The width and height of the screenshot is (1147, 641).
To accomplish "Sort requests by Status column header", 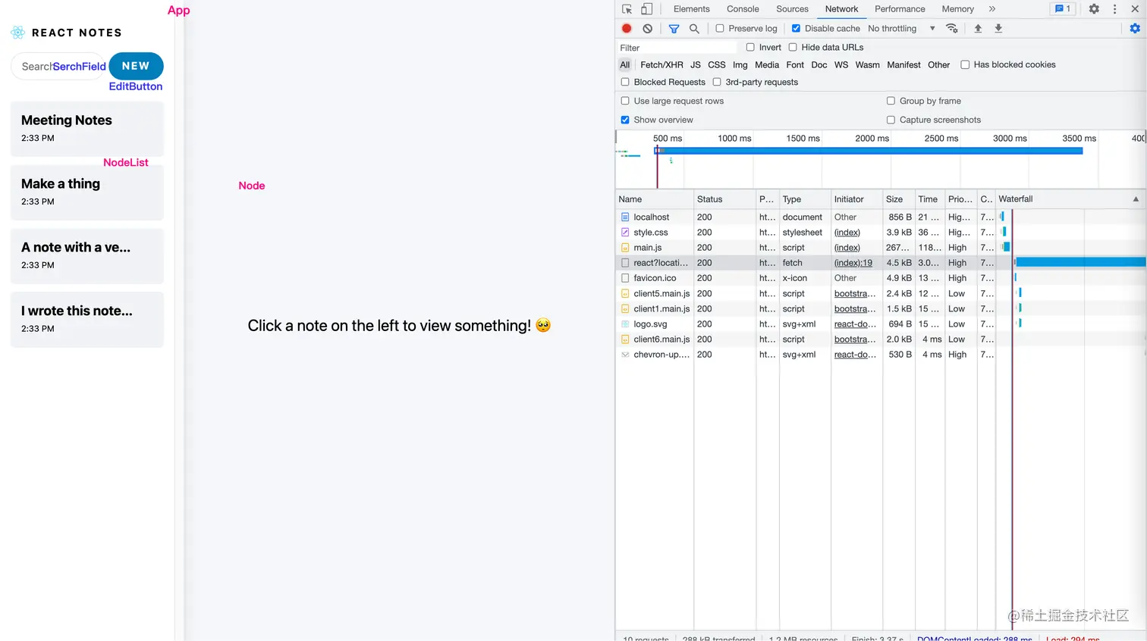I will (724, 199).
